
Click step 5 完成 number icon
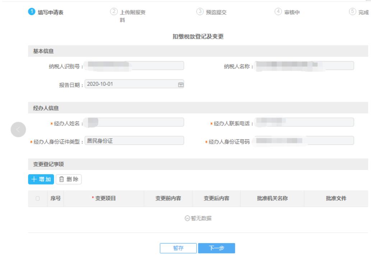tap(353, 12)
